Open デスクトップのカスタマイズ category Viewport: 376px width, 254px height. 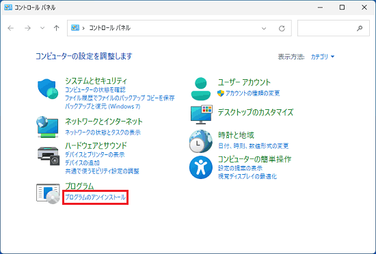[256, 112]
